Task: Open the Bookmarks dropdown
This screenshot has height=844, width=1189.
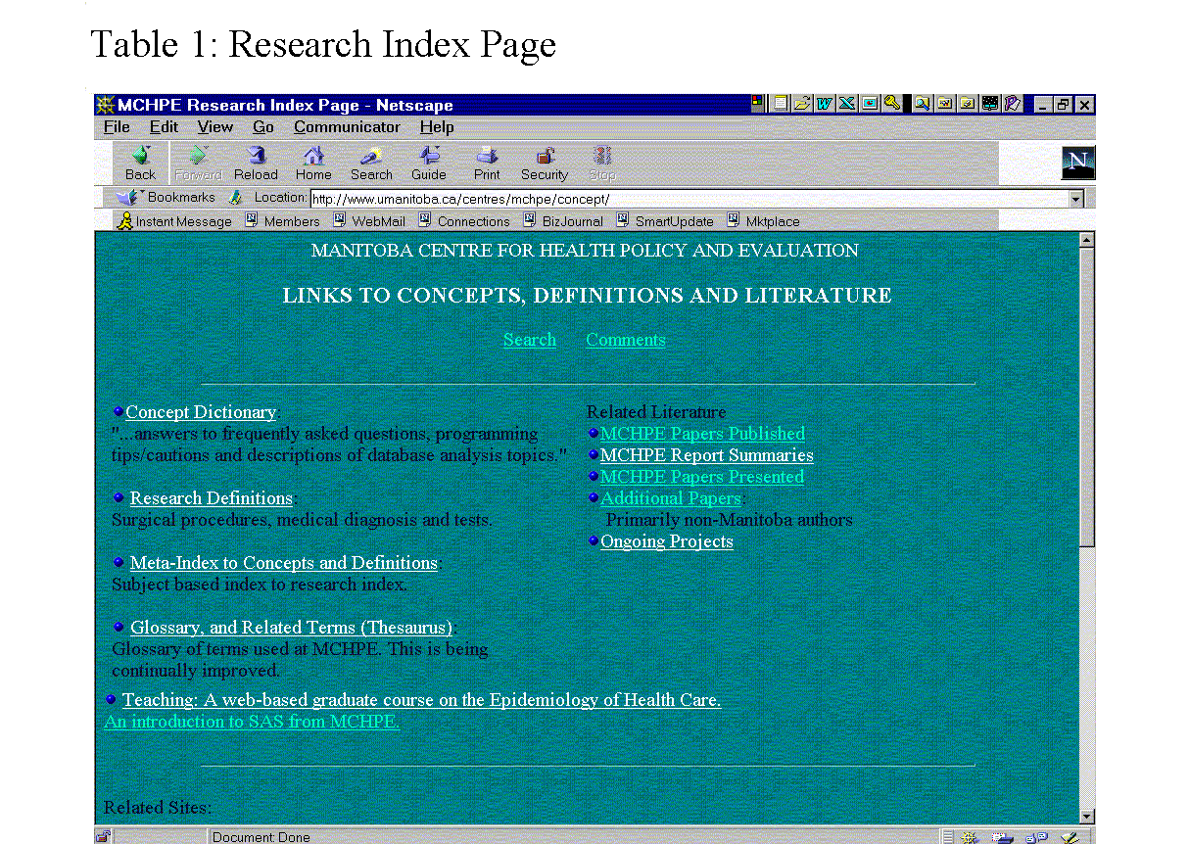Action: 167,198
